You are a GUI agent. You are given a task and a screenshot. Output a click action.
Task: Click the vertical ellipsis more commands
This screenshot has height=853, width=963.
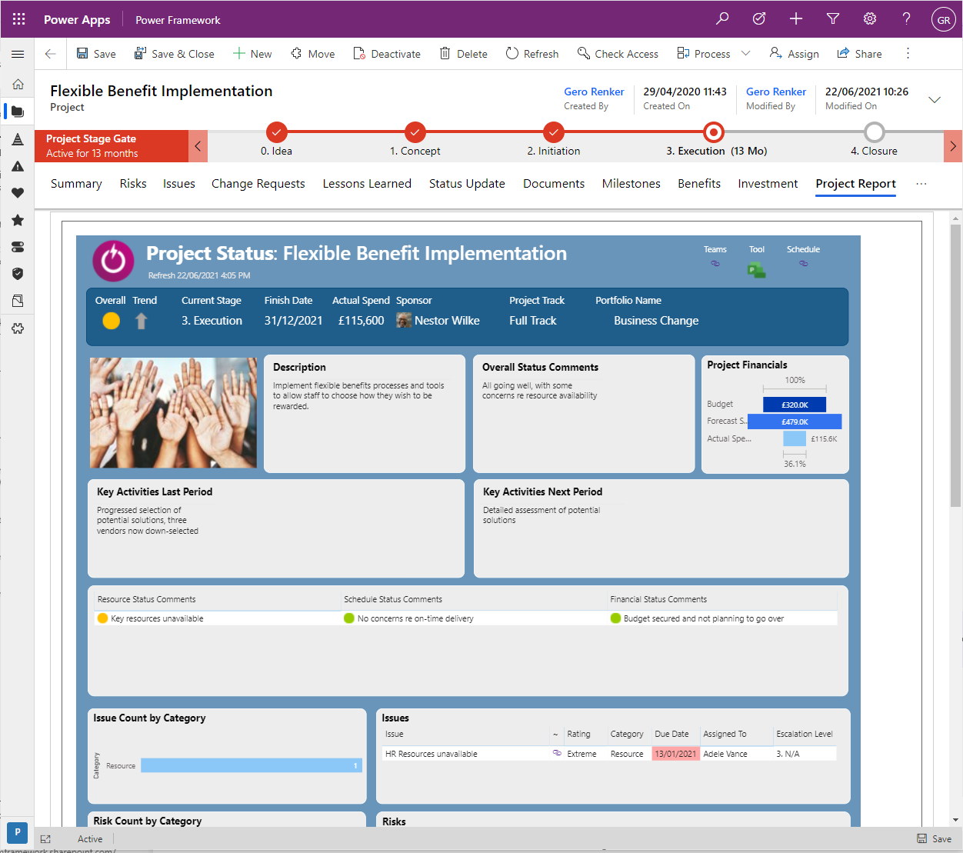pos(908,54)
